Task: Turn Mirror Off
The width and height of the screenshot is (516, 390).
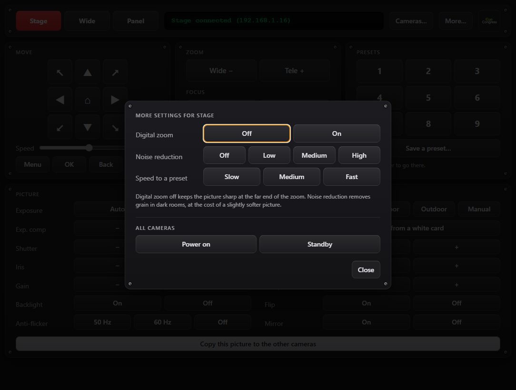Action: point(457,322)
